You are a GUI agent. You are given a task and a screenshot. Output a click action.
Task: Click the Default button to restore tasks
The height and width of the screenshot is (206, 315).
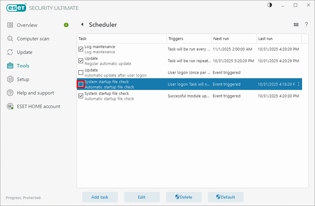point(226,197)
